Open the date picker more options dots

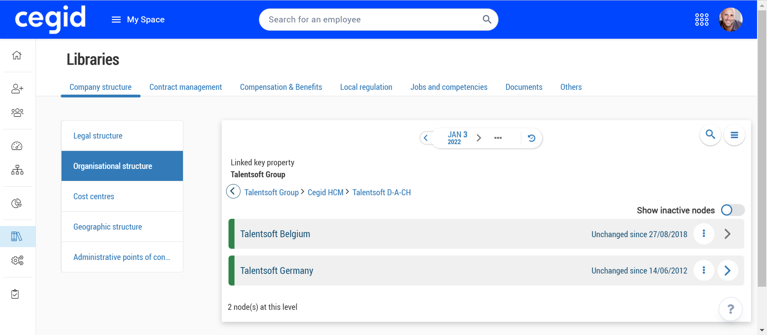click(x=498, y=138)
